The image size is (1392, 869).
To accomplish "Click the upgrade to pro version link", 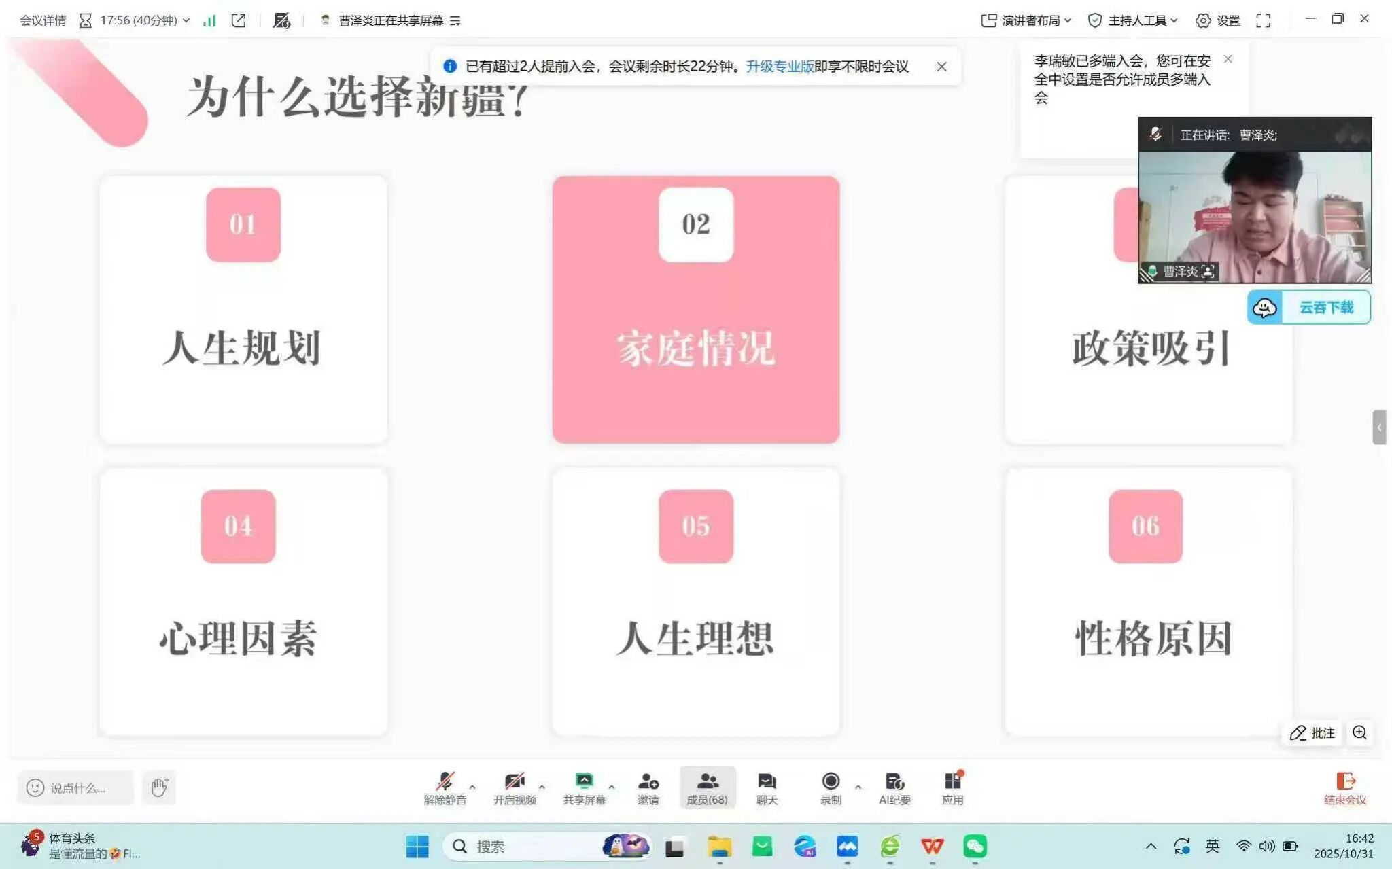I will [x=780, y=66].
